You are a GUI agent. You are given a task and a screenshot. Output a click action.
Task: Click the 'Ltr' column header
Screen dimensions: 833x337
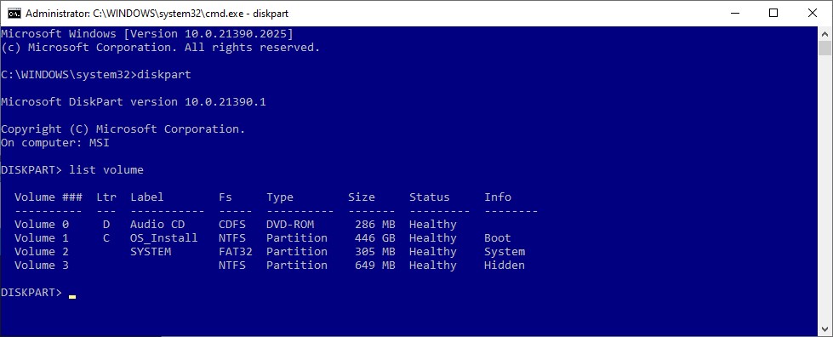pos(106,197)
